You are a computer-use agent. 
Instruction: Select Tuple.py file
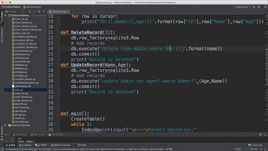coord(18,118)
